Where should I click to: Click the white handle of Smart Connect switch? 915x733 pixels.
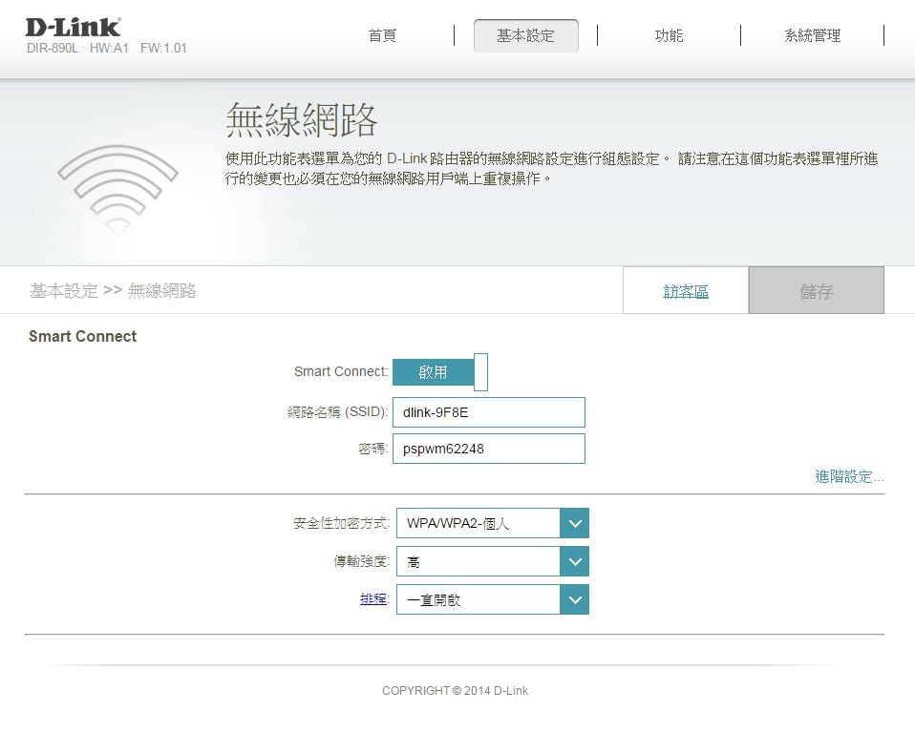(480, 372)
